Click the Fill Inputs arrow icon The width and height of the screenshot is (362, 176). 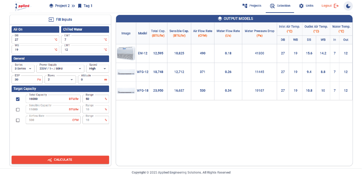click(51, 20)
